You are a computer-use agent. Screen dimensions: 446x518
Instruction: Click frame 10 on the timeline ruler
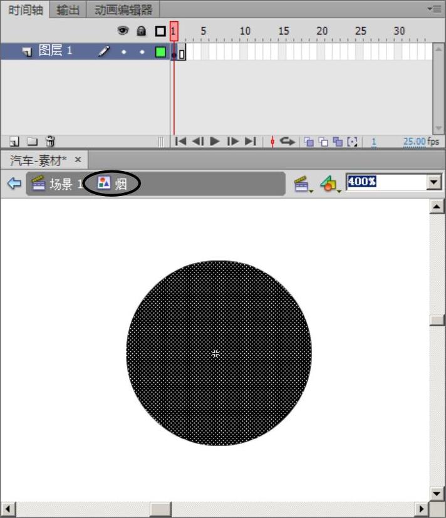pos(245,31)
